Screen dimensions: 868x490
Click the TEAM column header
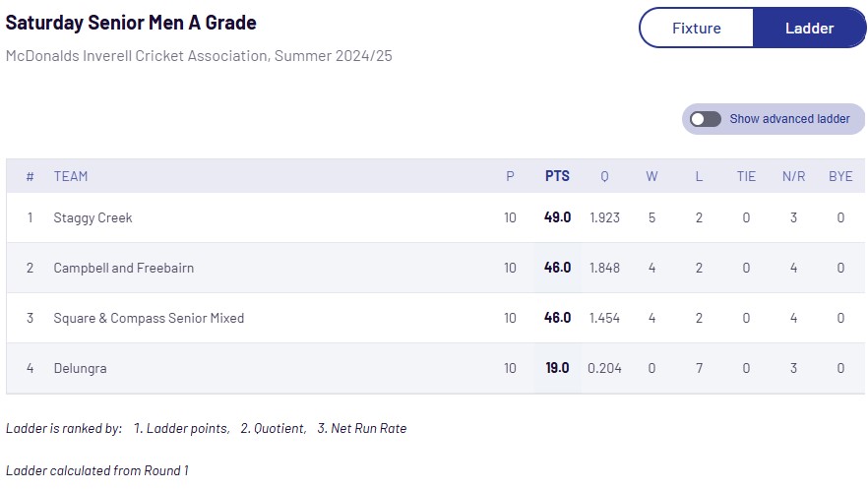pyautogui.click(x=70, y=176)
